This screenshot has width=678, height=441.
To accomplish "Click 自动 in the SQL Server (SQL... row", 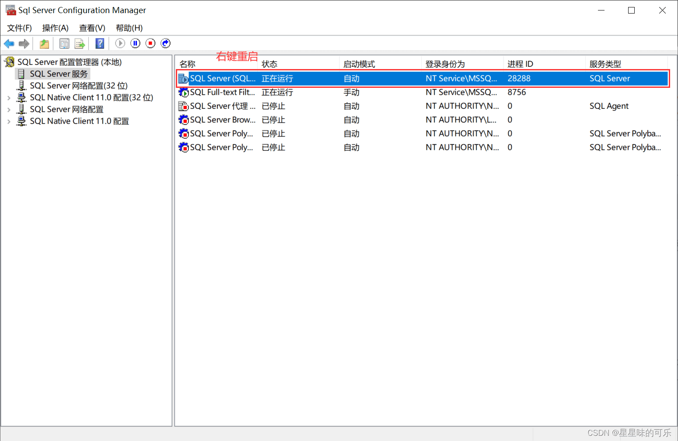I will [351, 79].
